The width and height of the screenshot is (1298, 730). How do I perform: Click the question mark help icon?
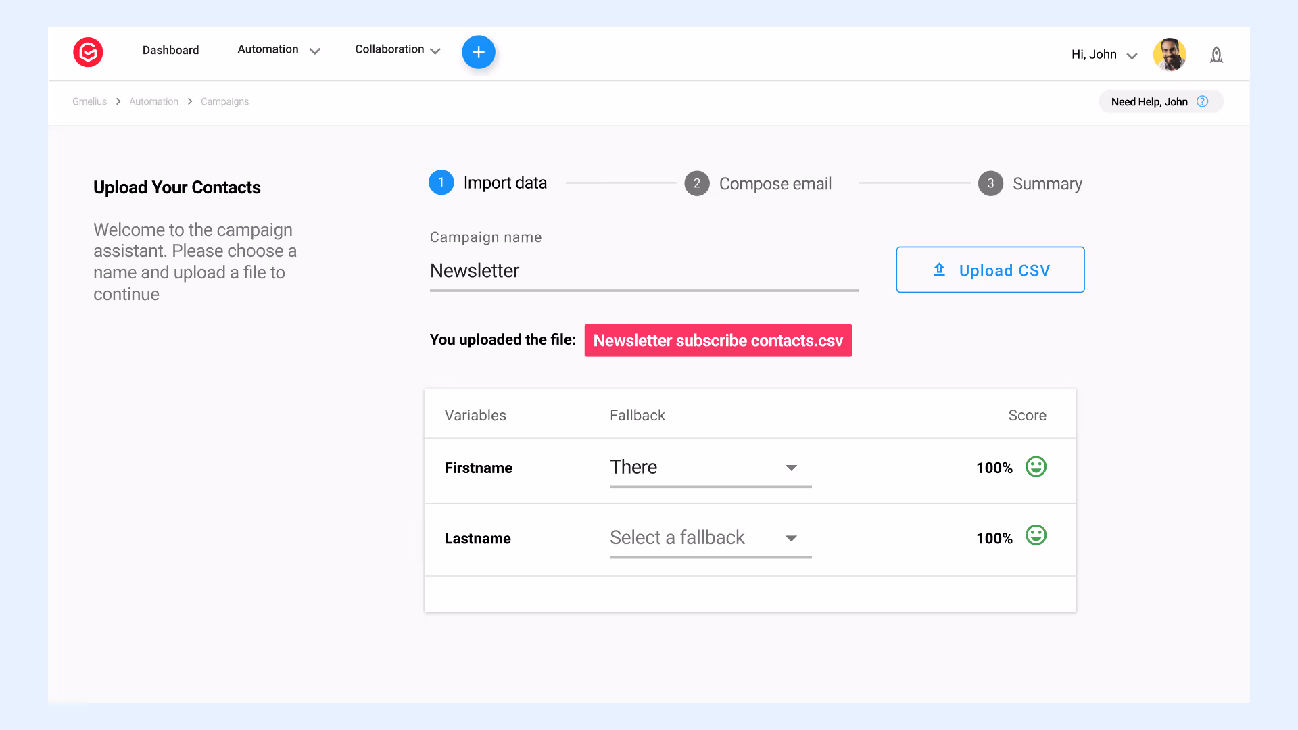coord(1202,101)
